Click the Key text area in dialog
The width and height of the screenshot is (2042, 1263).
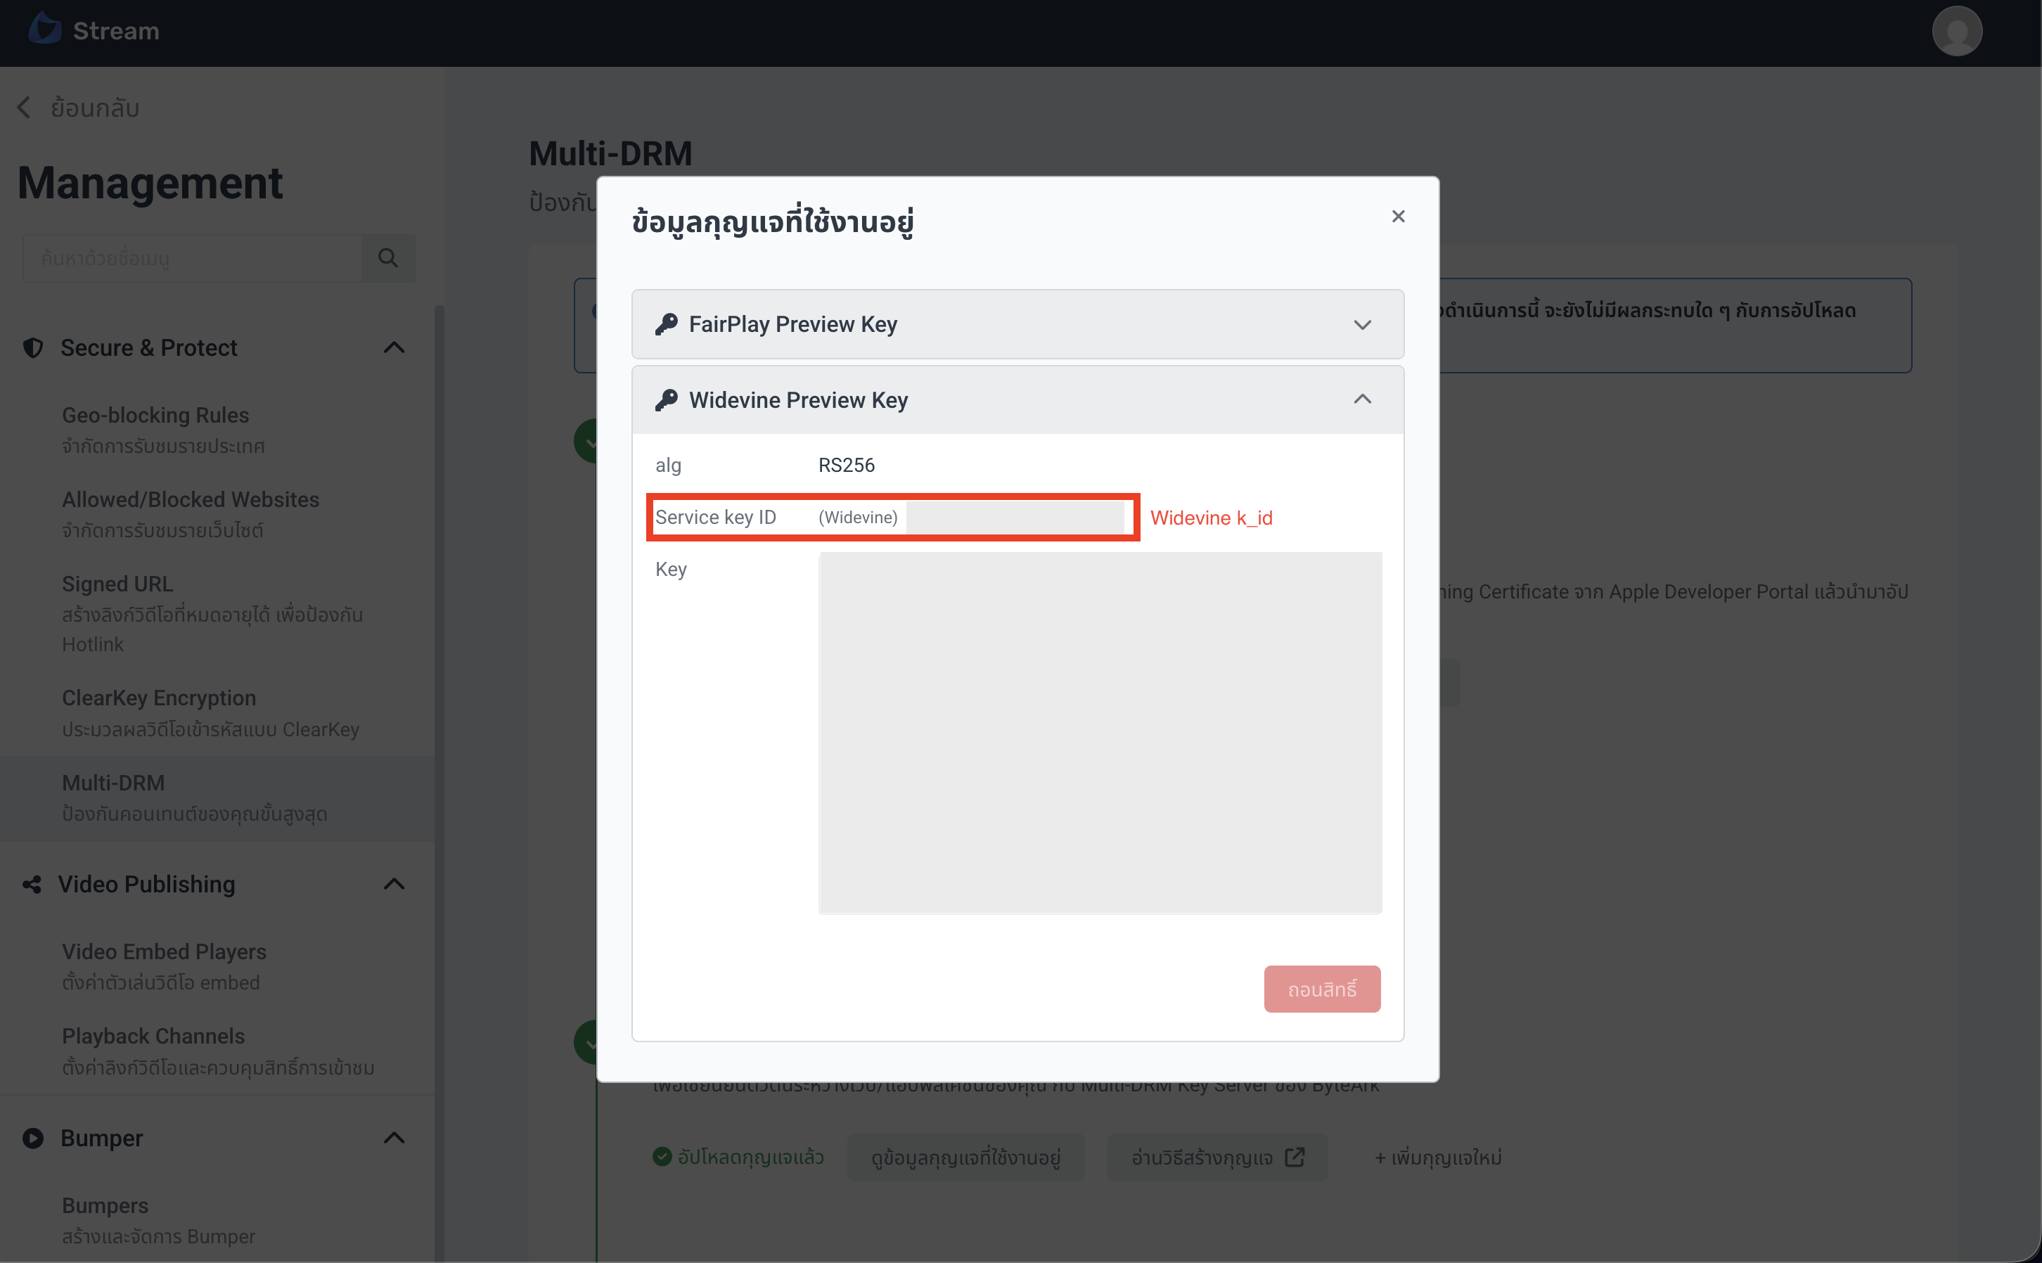tap(1100, 733)
